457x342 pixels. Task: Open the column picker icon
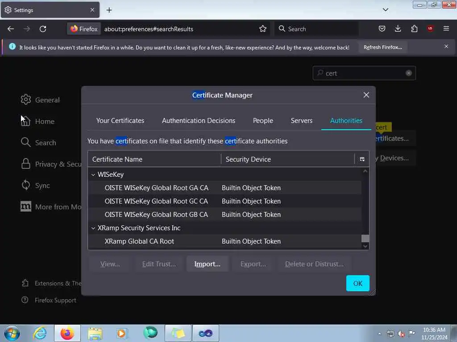362,159
